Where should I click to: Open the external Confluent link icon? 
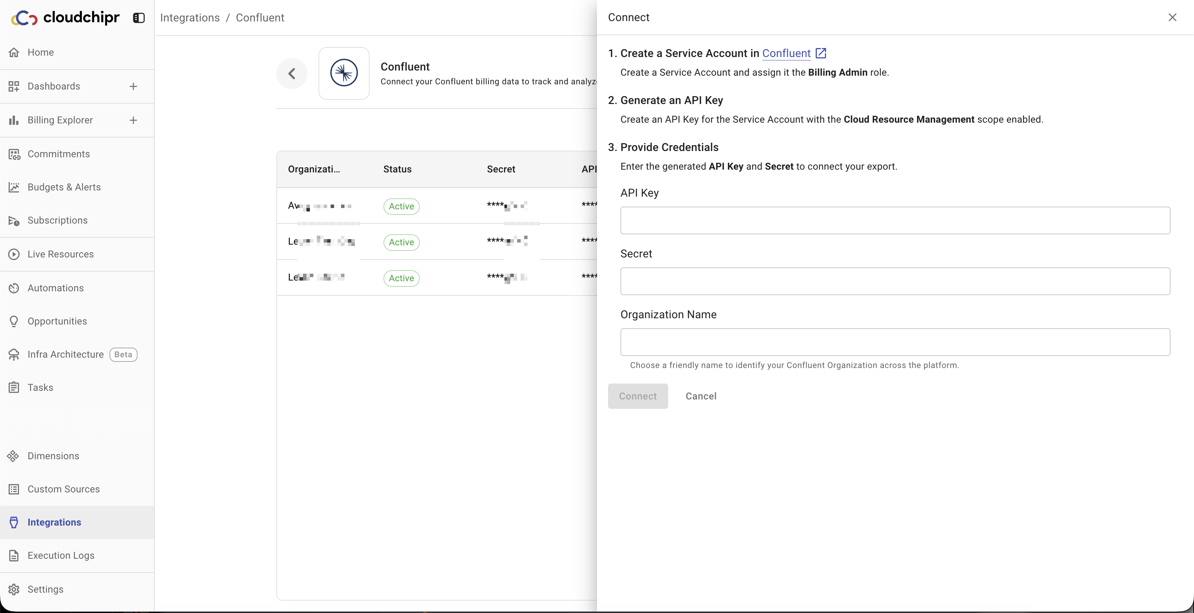pos(821,53)
